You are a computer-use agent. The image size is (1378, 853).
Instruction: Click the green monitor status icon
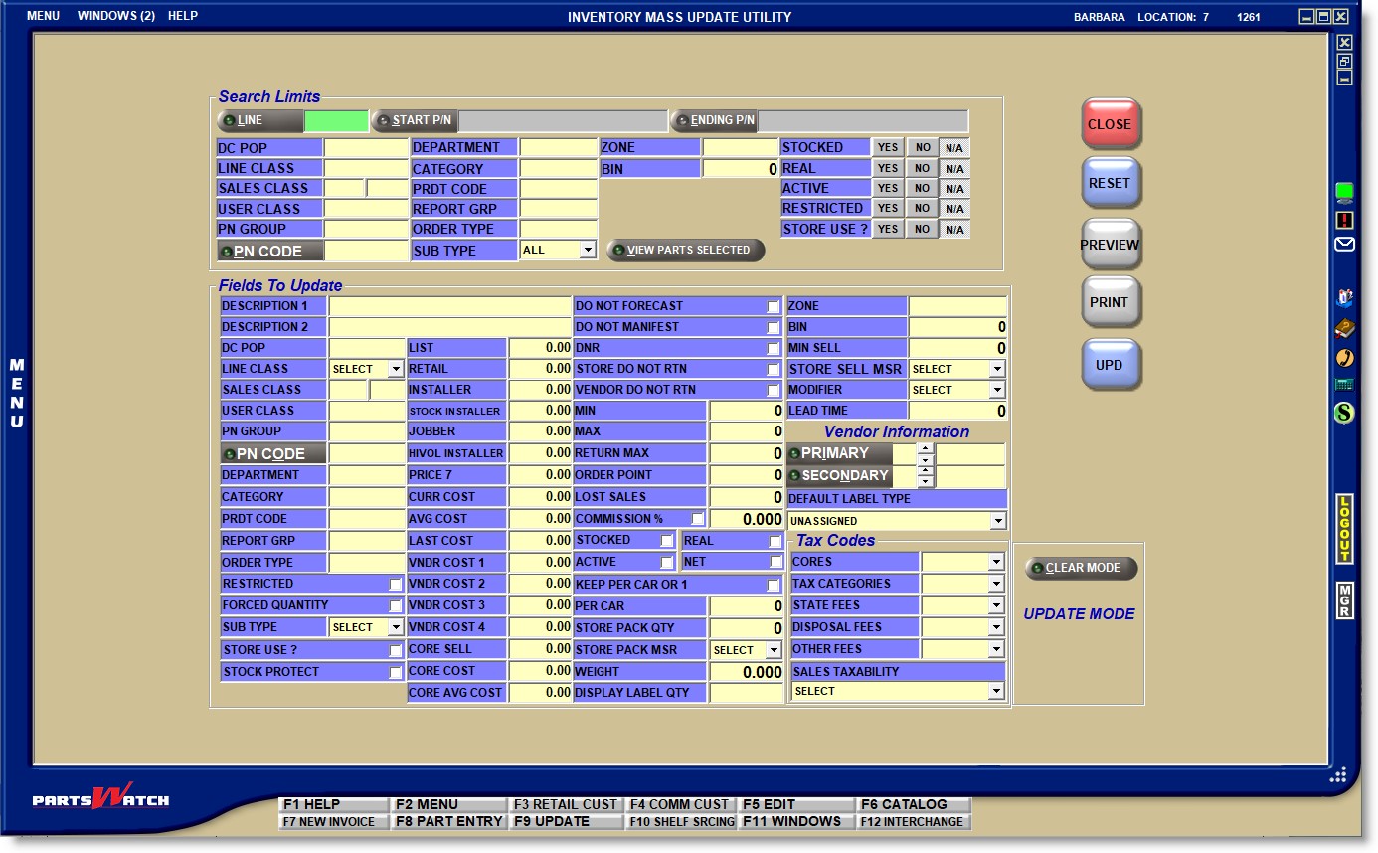1344,192
